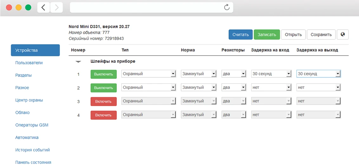Image resolution: width=359 pixels, height=168 pixels.
Task: Click the blue 'Считать' button
Action: click(x=240, y=35)
